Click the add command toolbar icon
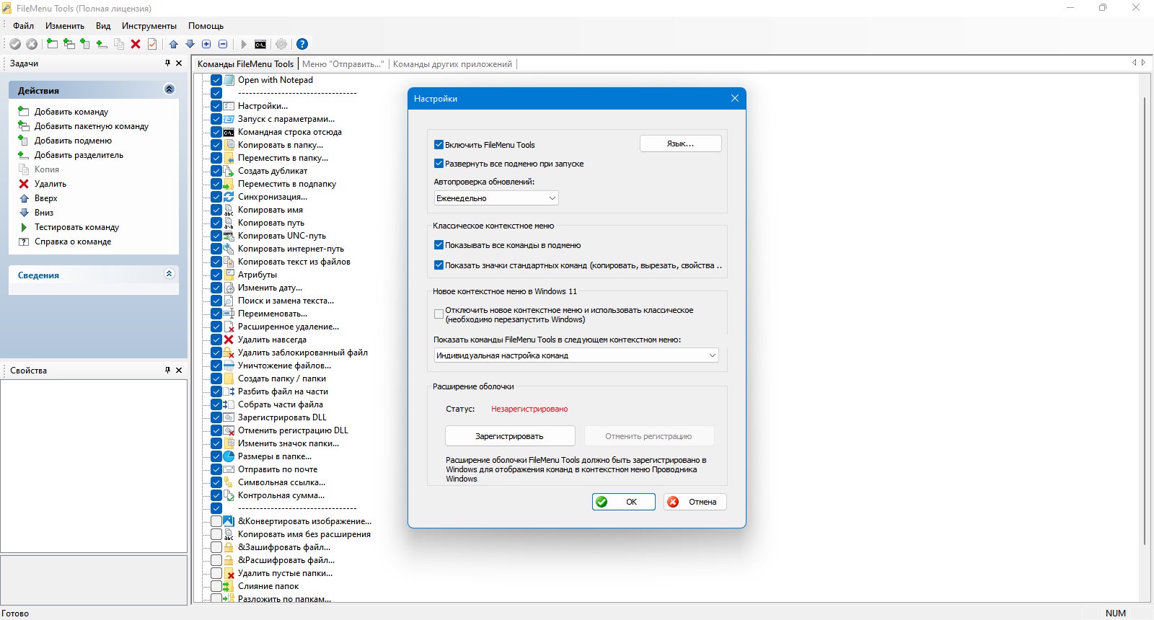Screen dimensions: 1154x620 point(52,44)
